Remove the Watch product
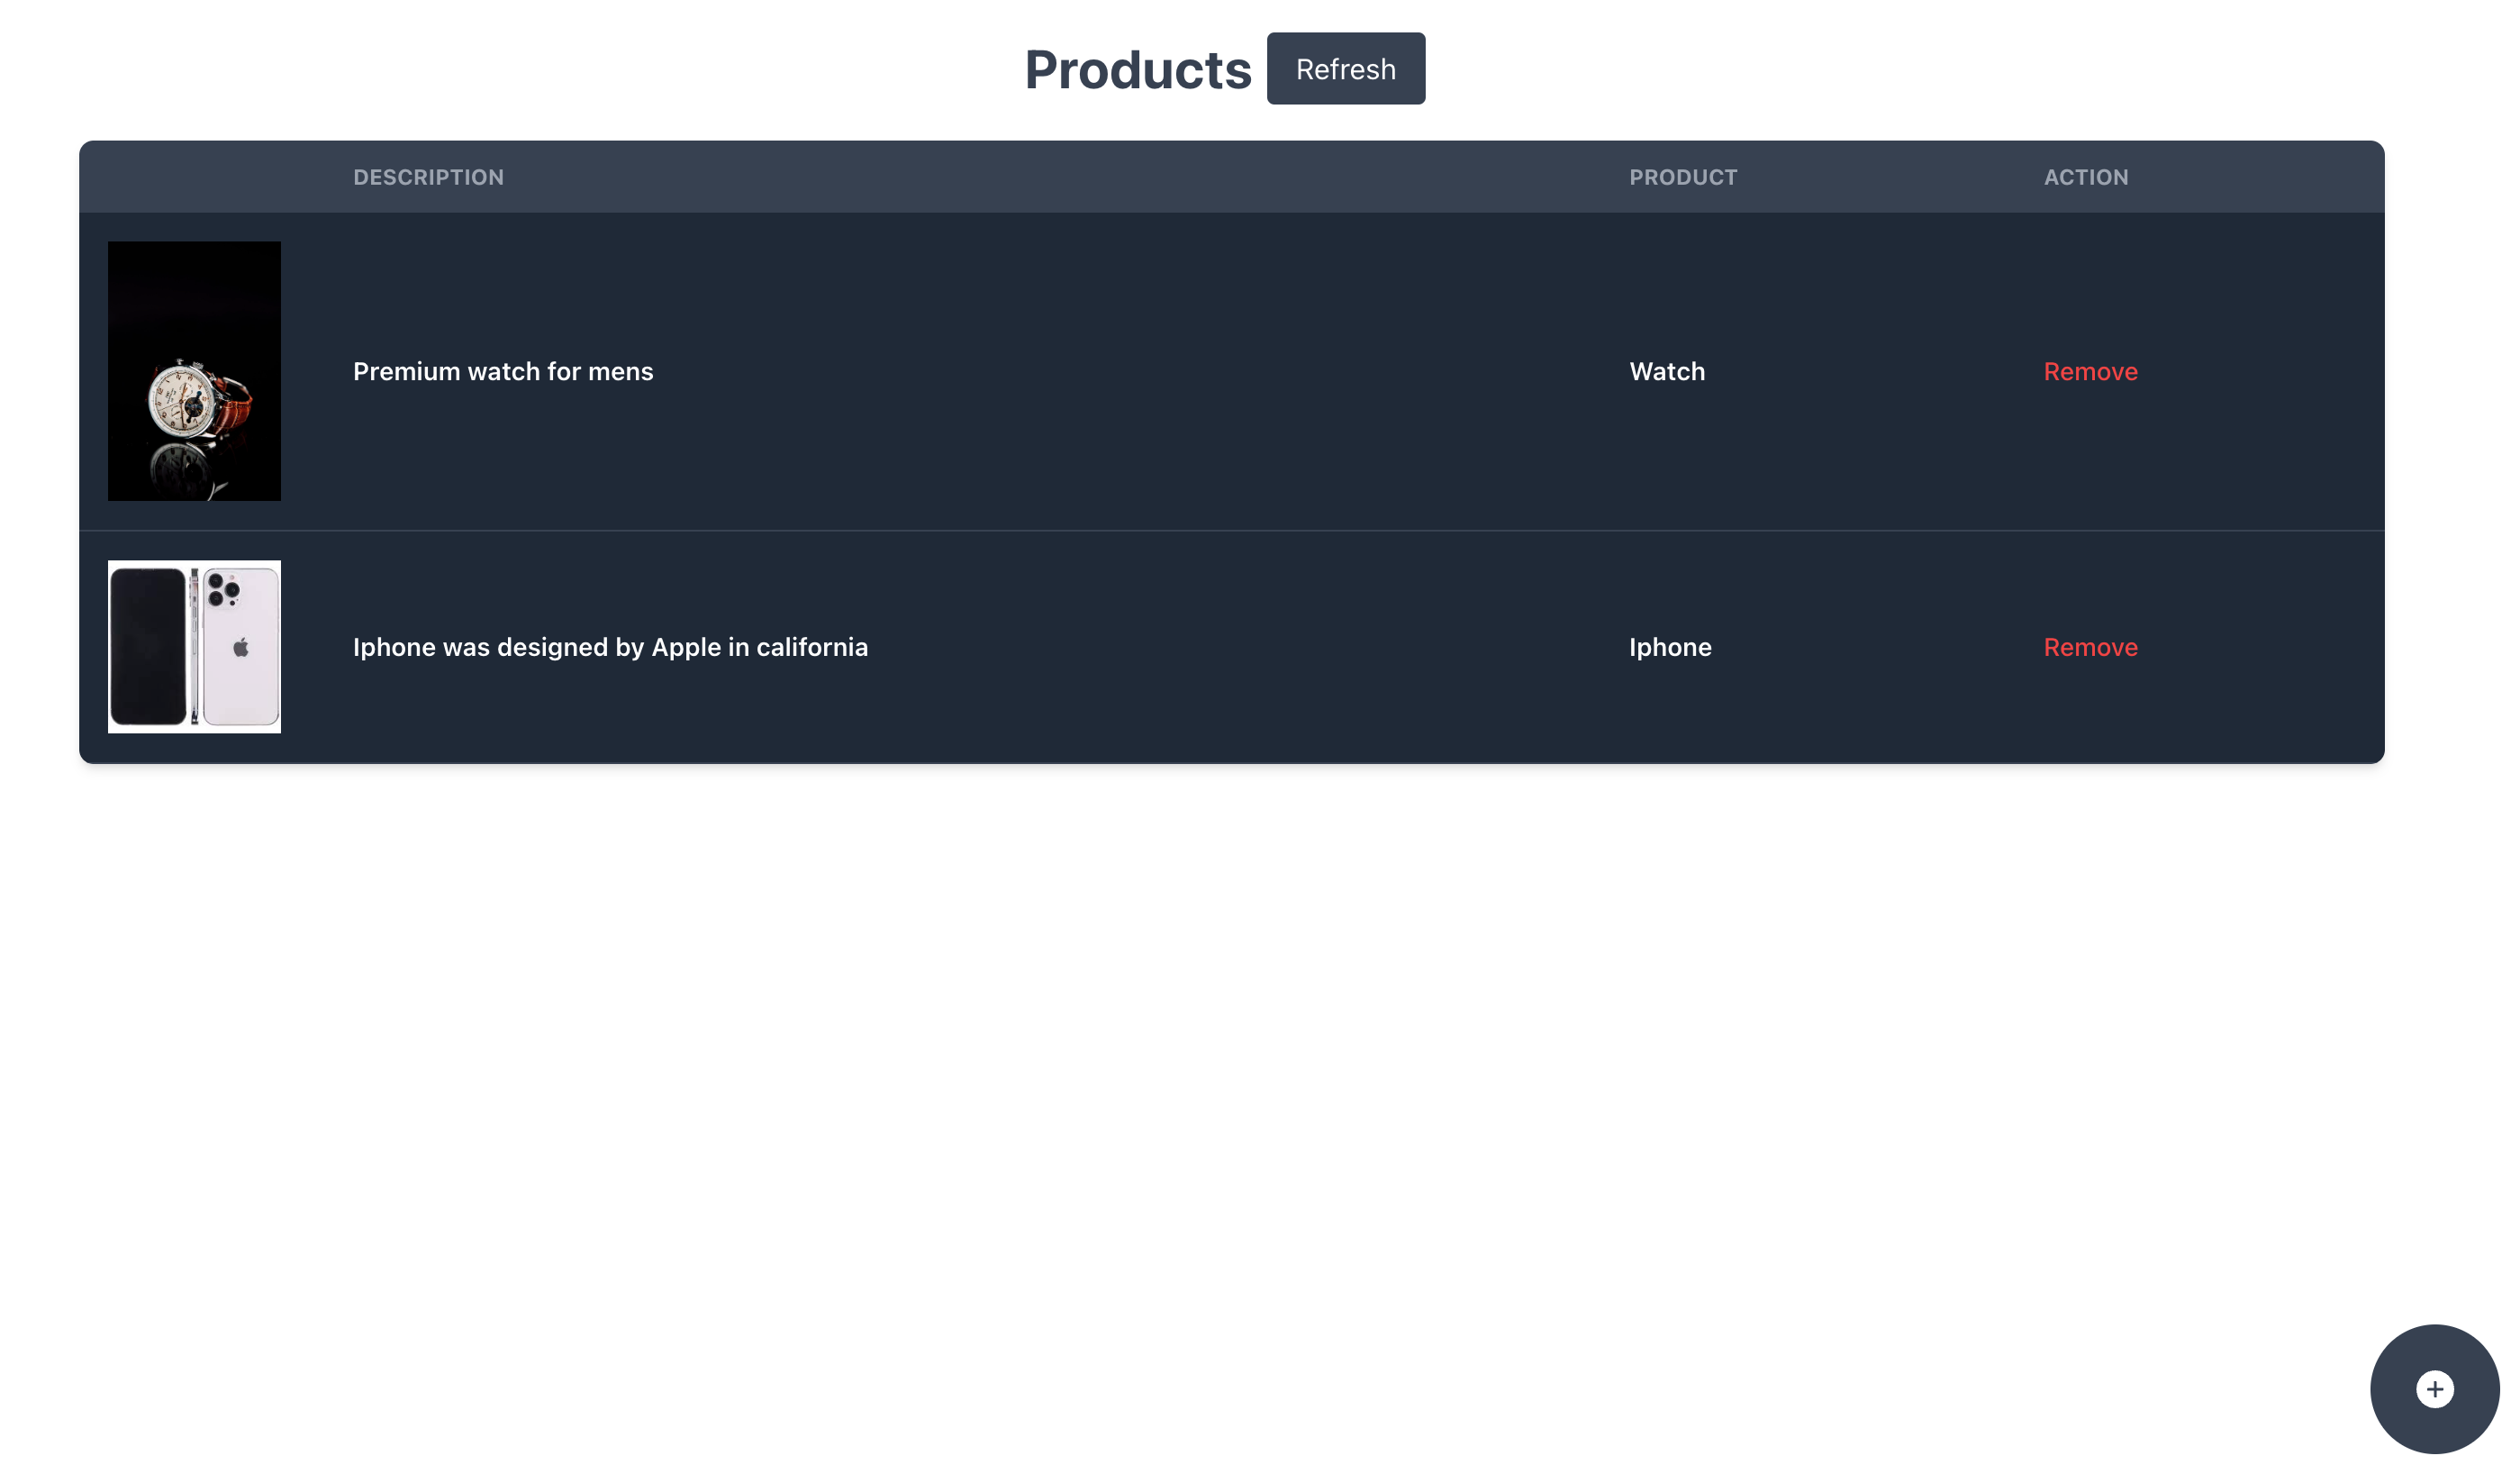This screenshot has width=2520, height=1483. (2090, 371)
